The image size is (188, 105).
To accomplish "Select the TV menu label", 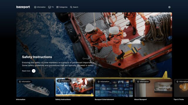I will 53,7.
